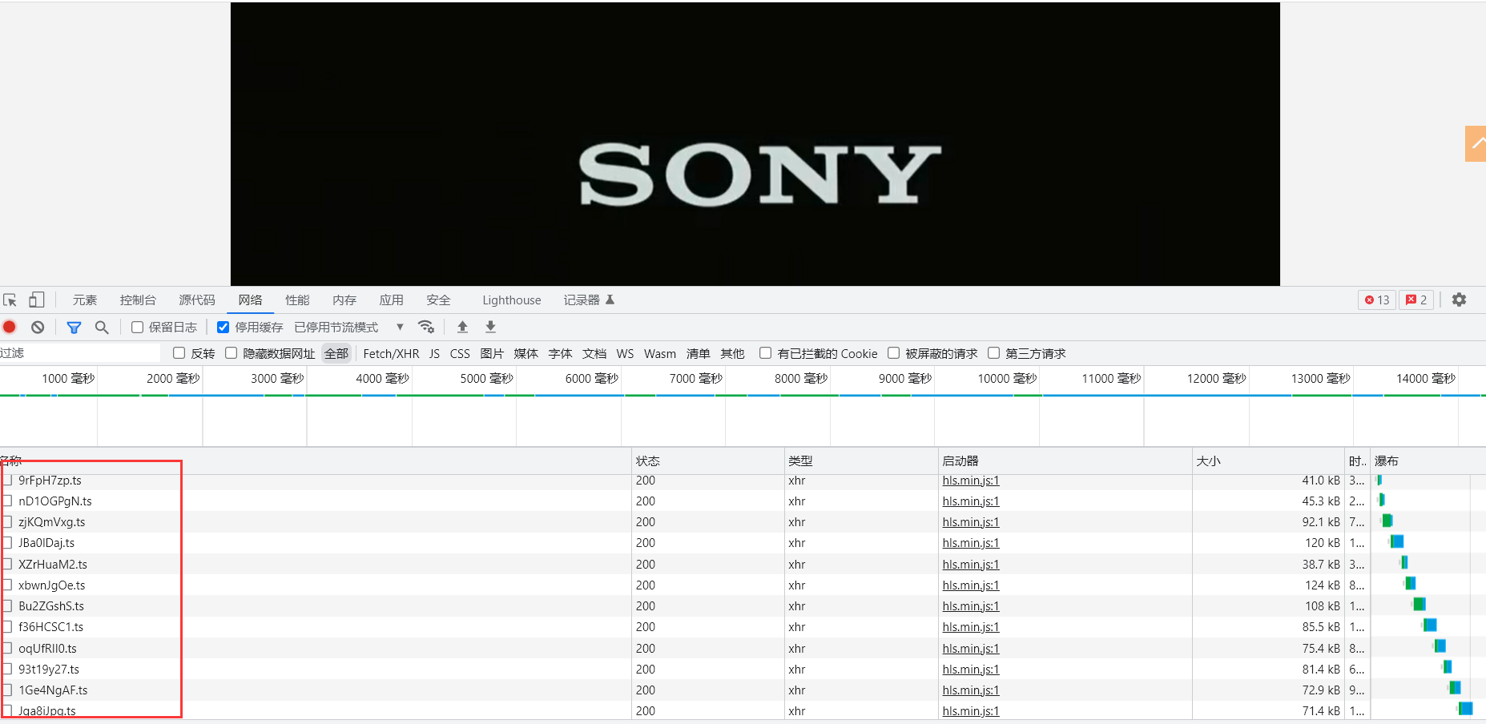
Task: Filter by Wasm type
Action: point(660,353)
